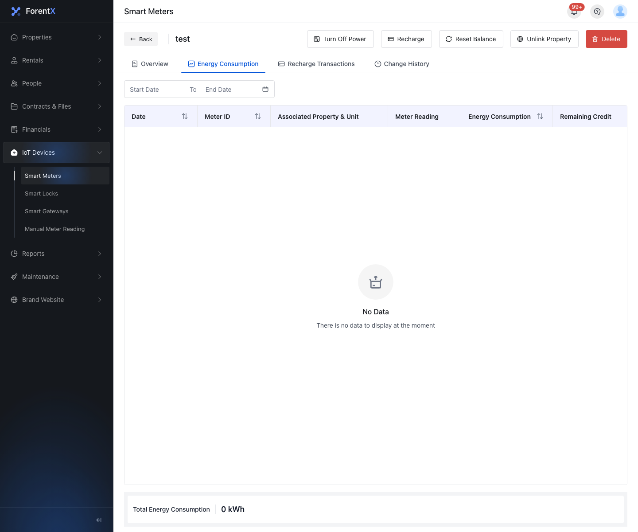This screenshot has width=638, height=532.
Task: Open the help question mark icon
Action: tap(597, 12)
